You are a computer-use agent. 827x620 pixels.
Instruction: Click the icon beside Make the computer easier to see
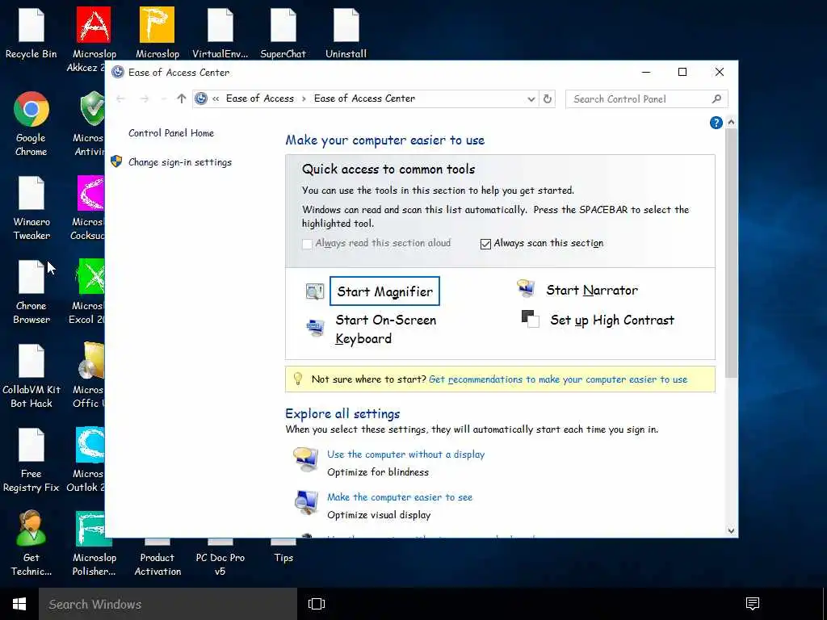[x=306, y=502]
